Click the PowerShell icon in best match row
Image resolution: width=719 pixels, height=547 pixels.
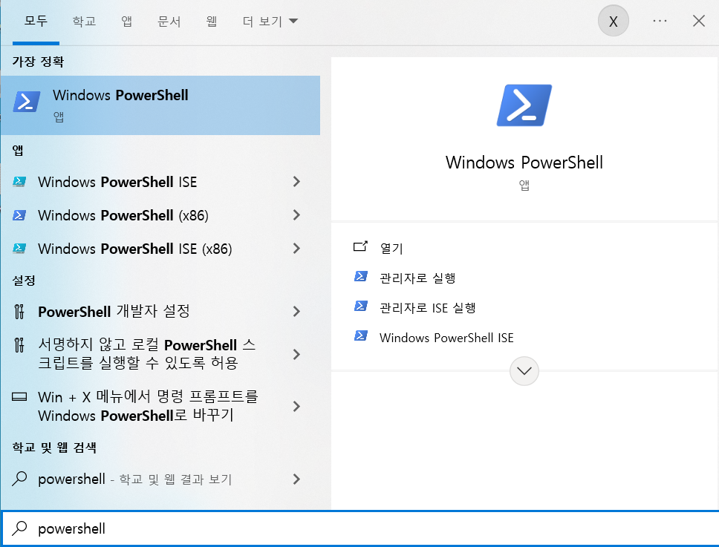26,101
